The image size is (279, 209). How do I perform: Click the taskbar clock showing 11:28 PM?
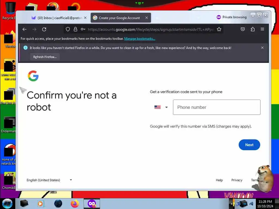click(265, 204)
